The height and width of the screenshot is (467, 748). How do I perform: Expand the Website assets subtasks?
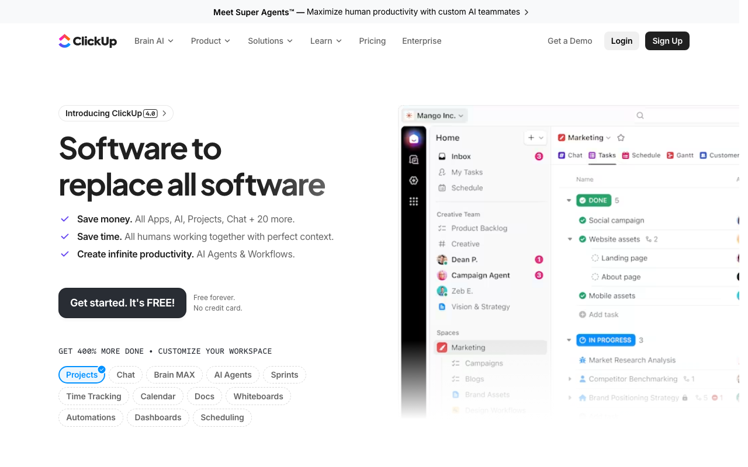570,239
